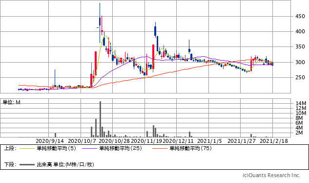Click the 450 price axis label
Viewport: 309px width, 183px height.
300,17
